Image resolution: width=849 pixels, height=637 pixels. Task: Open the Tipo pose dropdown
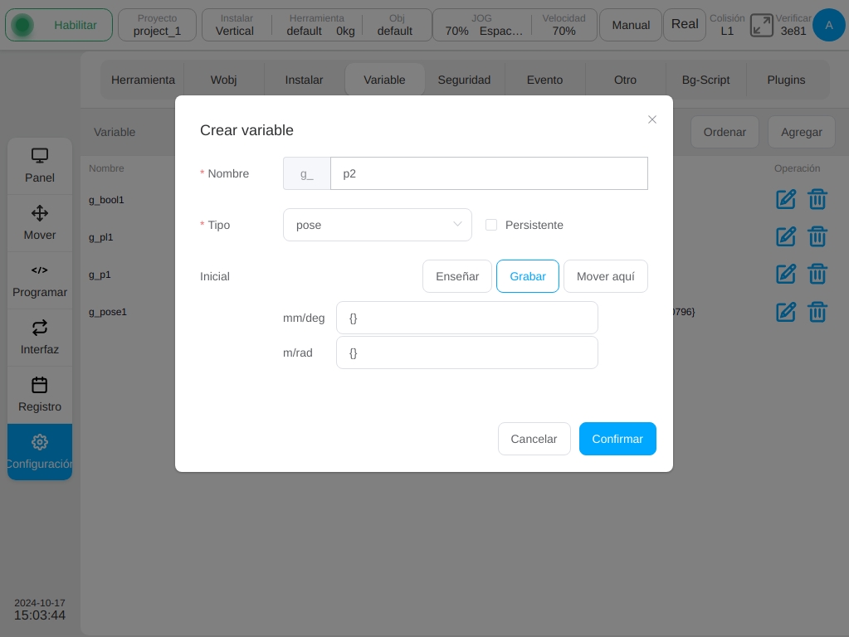378,225
